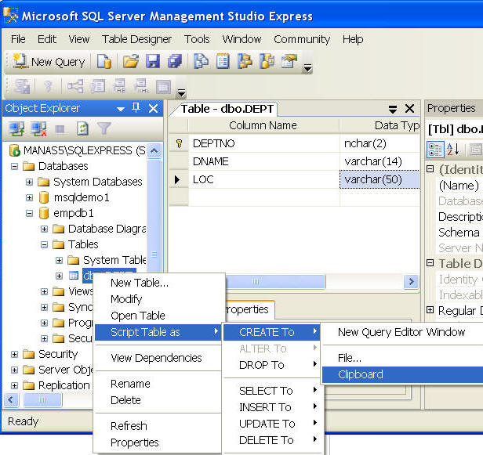Close the Object Explorer panel
Image resolution: width=483 pixels, height=455 pixels.
pos(153,108)
